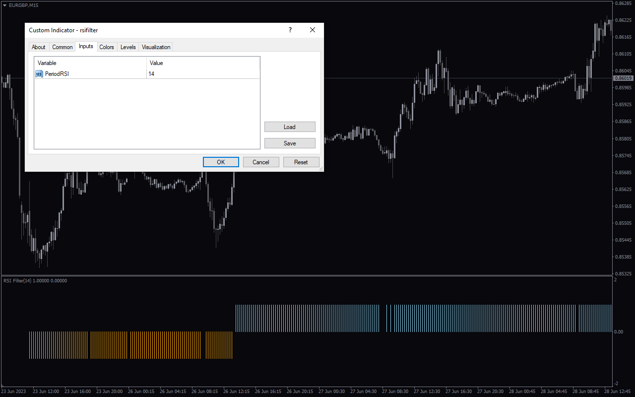The image size is (635, 397).
Task: Click the 28 Jun 12:45 time label
Action: [x=618, y=392]
